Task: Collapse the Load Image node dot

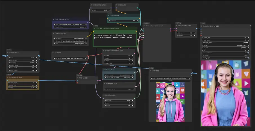Action: click(x=150, y=71)
